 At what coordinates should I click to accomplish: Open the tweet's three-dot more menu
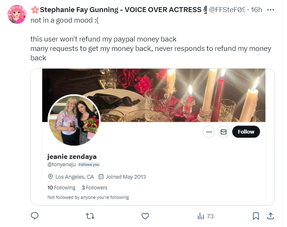click(270, 10)
